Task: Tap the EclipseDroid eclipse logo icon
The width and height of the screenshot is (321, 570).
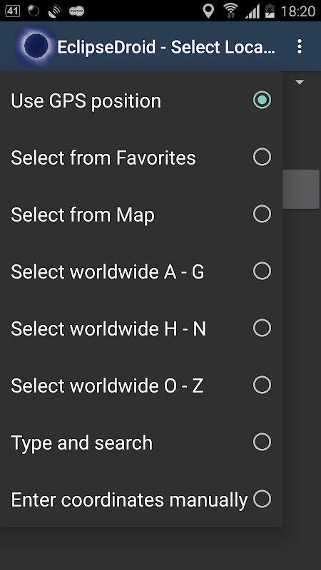Action: pos(36,46)
